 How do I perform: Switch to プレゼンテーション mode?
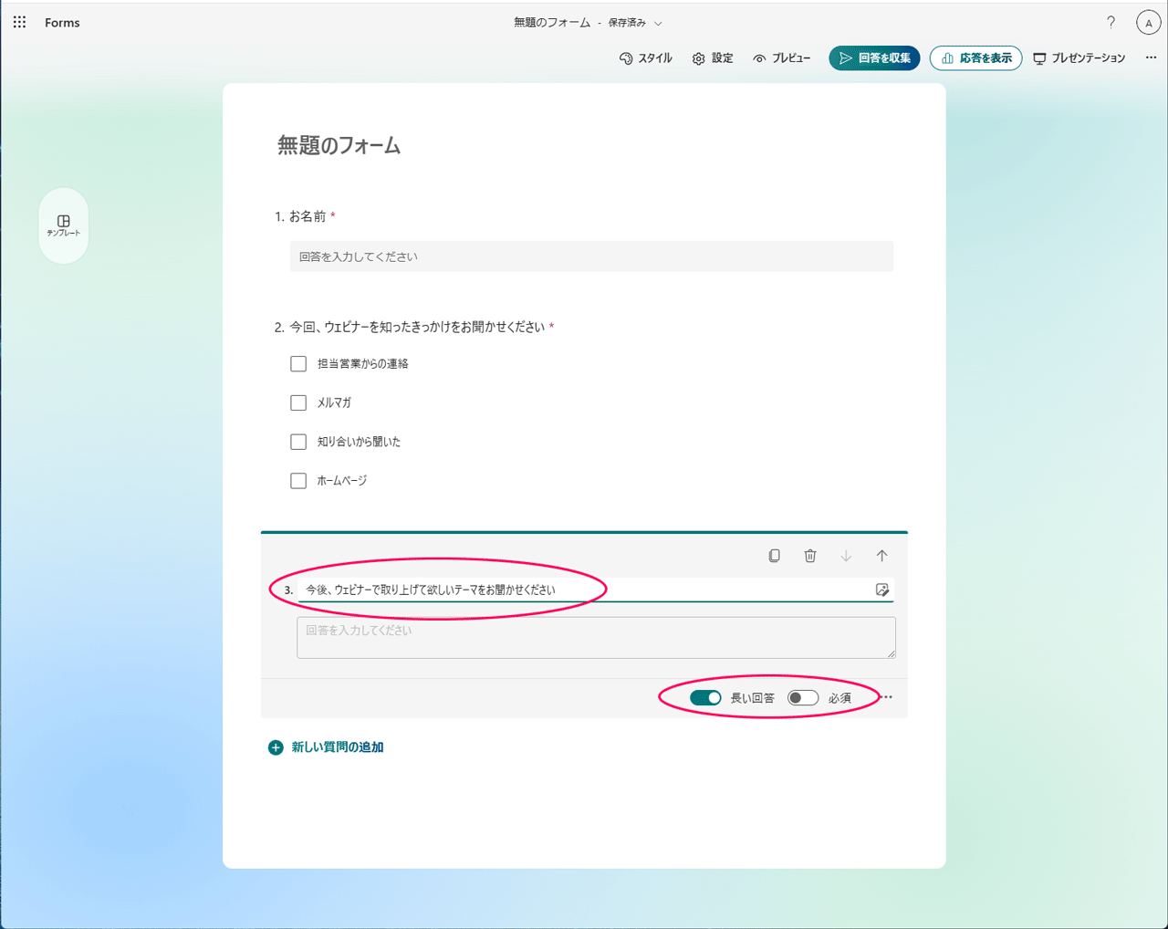(1079, 57)
